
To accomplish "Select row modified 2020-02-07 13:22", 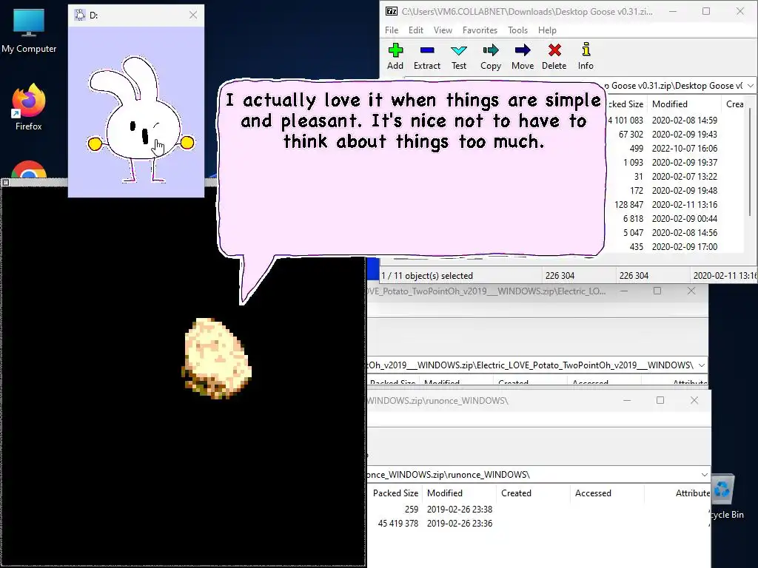I will 674,176.
